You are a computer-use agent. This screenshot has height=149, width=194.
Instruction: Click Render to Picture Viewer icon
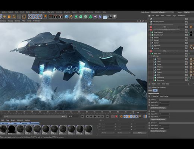point(56,16)
